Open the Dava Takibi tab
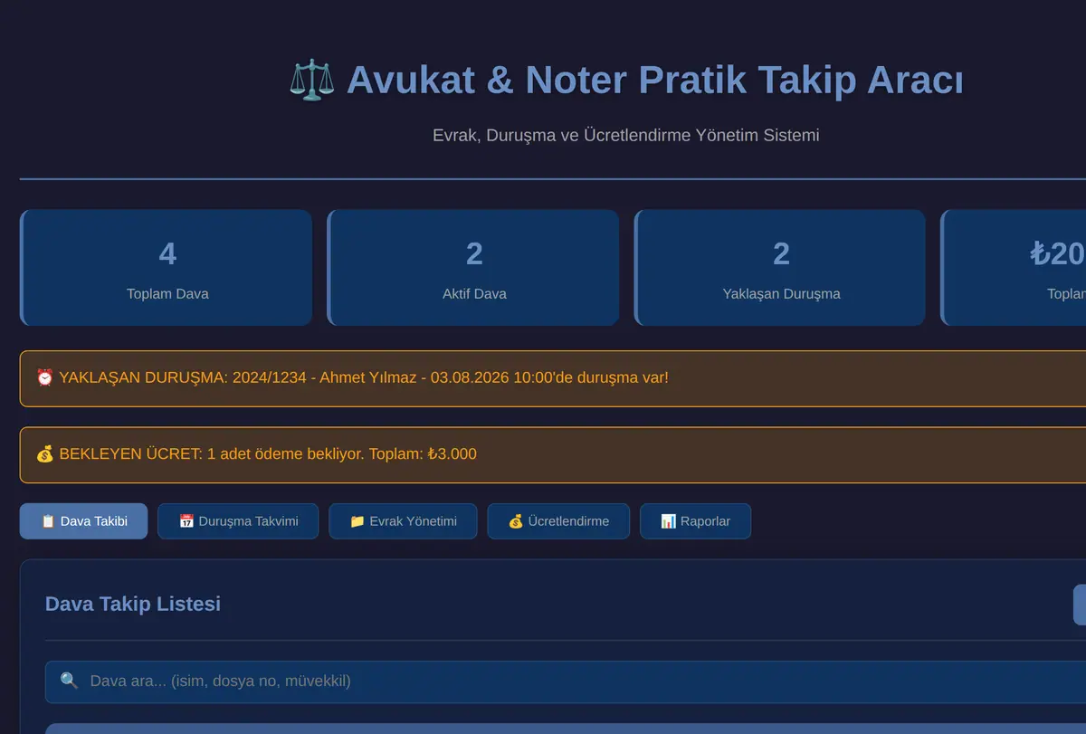The width and height of the screenshot is (1086, 734). [83, 521]
